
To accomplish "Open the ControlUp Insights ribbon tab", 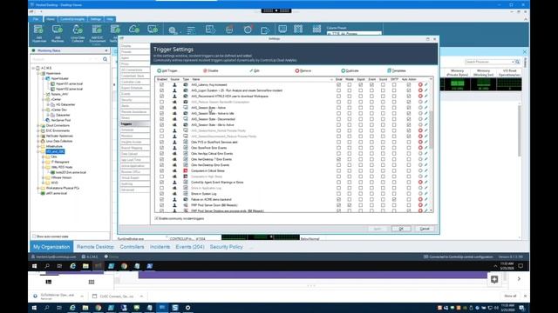I will [72, 19].
